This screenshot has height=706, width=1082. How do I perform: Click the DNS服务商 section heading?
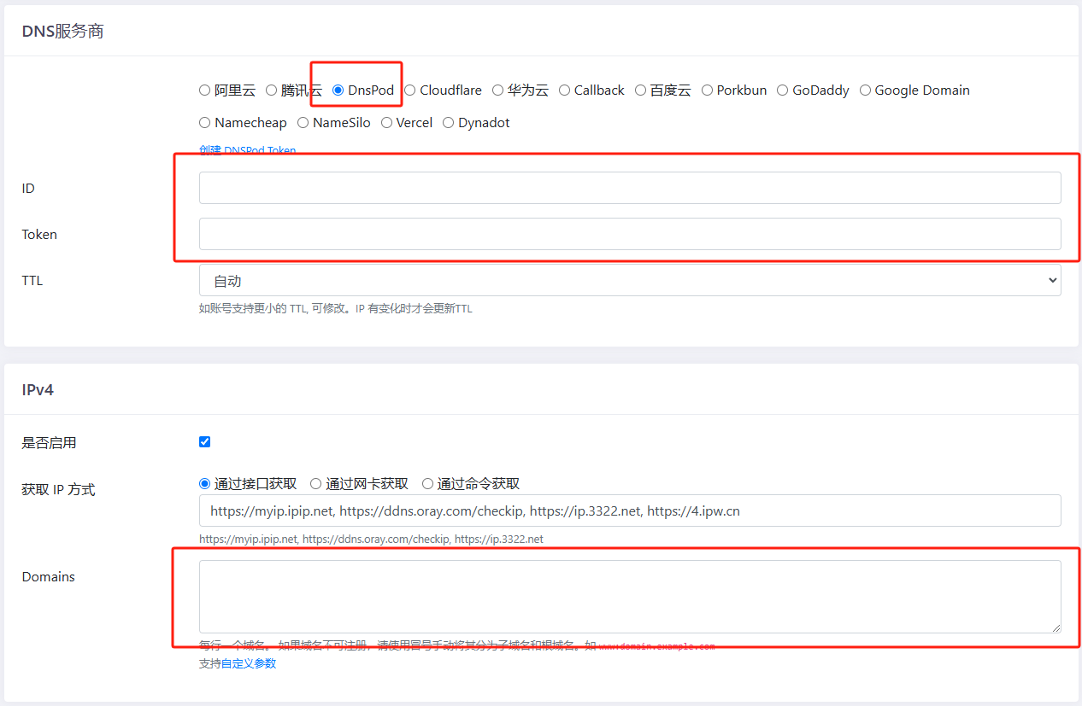(x=63, y=32)
